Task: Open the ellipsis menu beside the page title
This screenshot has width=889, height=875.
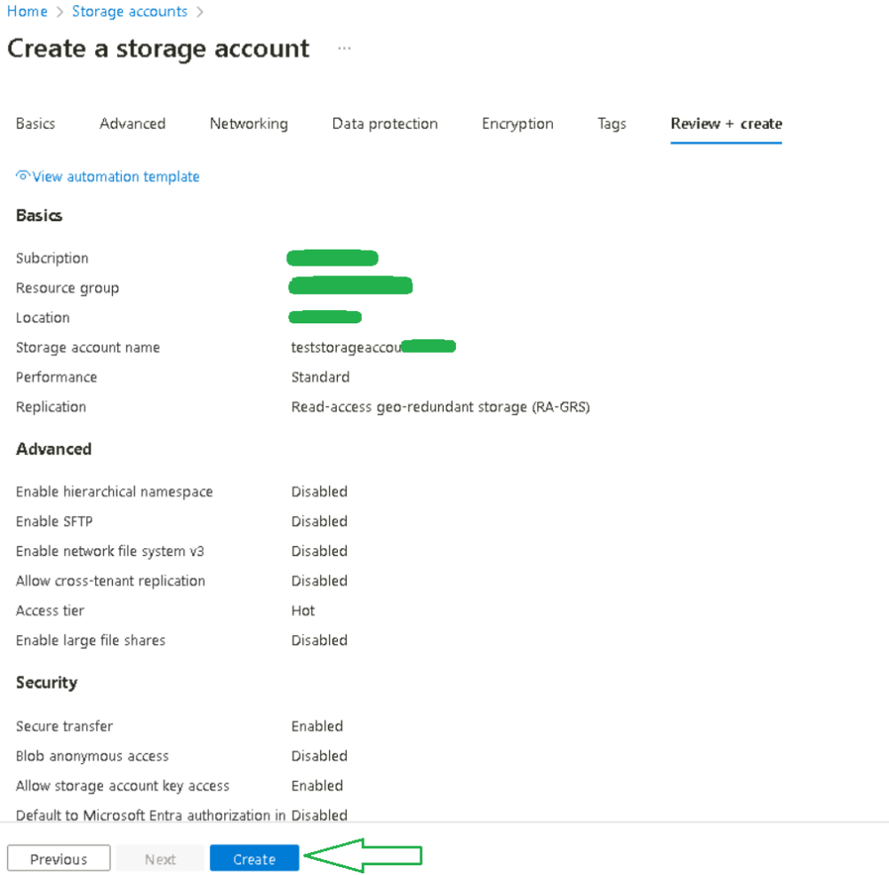Action: click(x=344, y=49)
